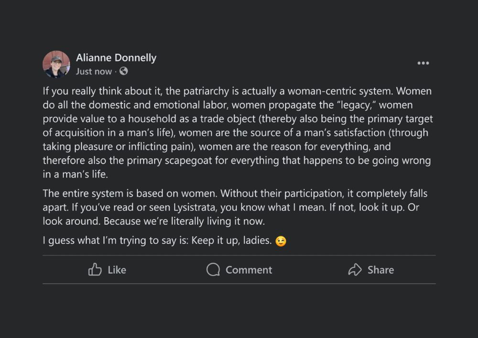
Task: Click the paragraph starting The entire system
Action: (x=234, y=207)
